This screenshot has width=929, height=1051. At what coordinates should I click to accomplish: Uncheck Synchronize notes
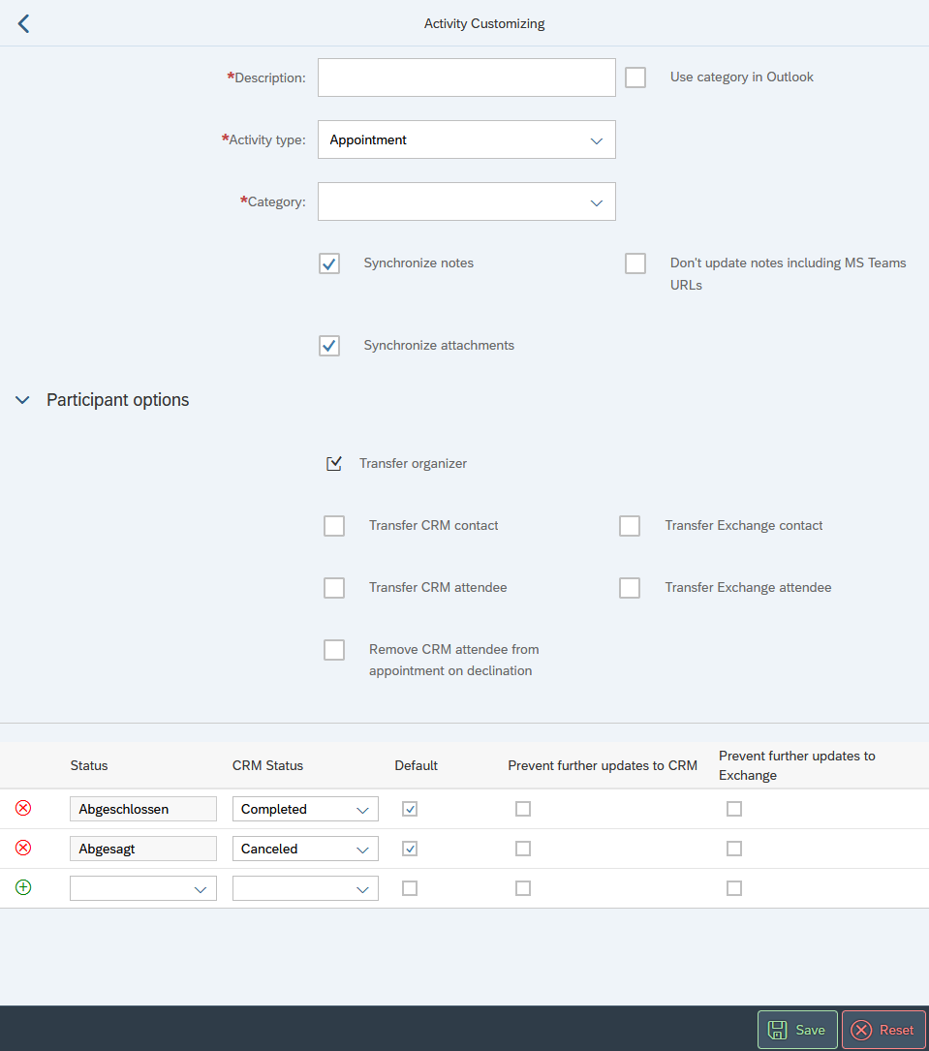[329, 263]
